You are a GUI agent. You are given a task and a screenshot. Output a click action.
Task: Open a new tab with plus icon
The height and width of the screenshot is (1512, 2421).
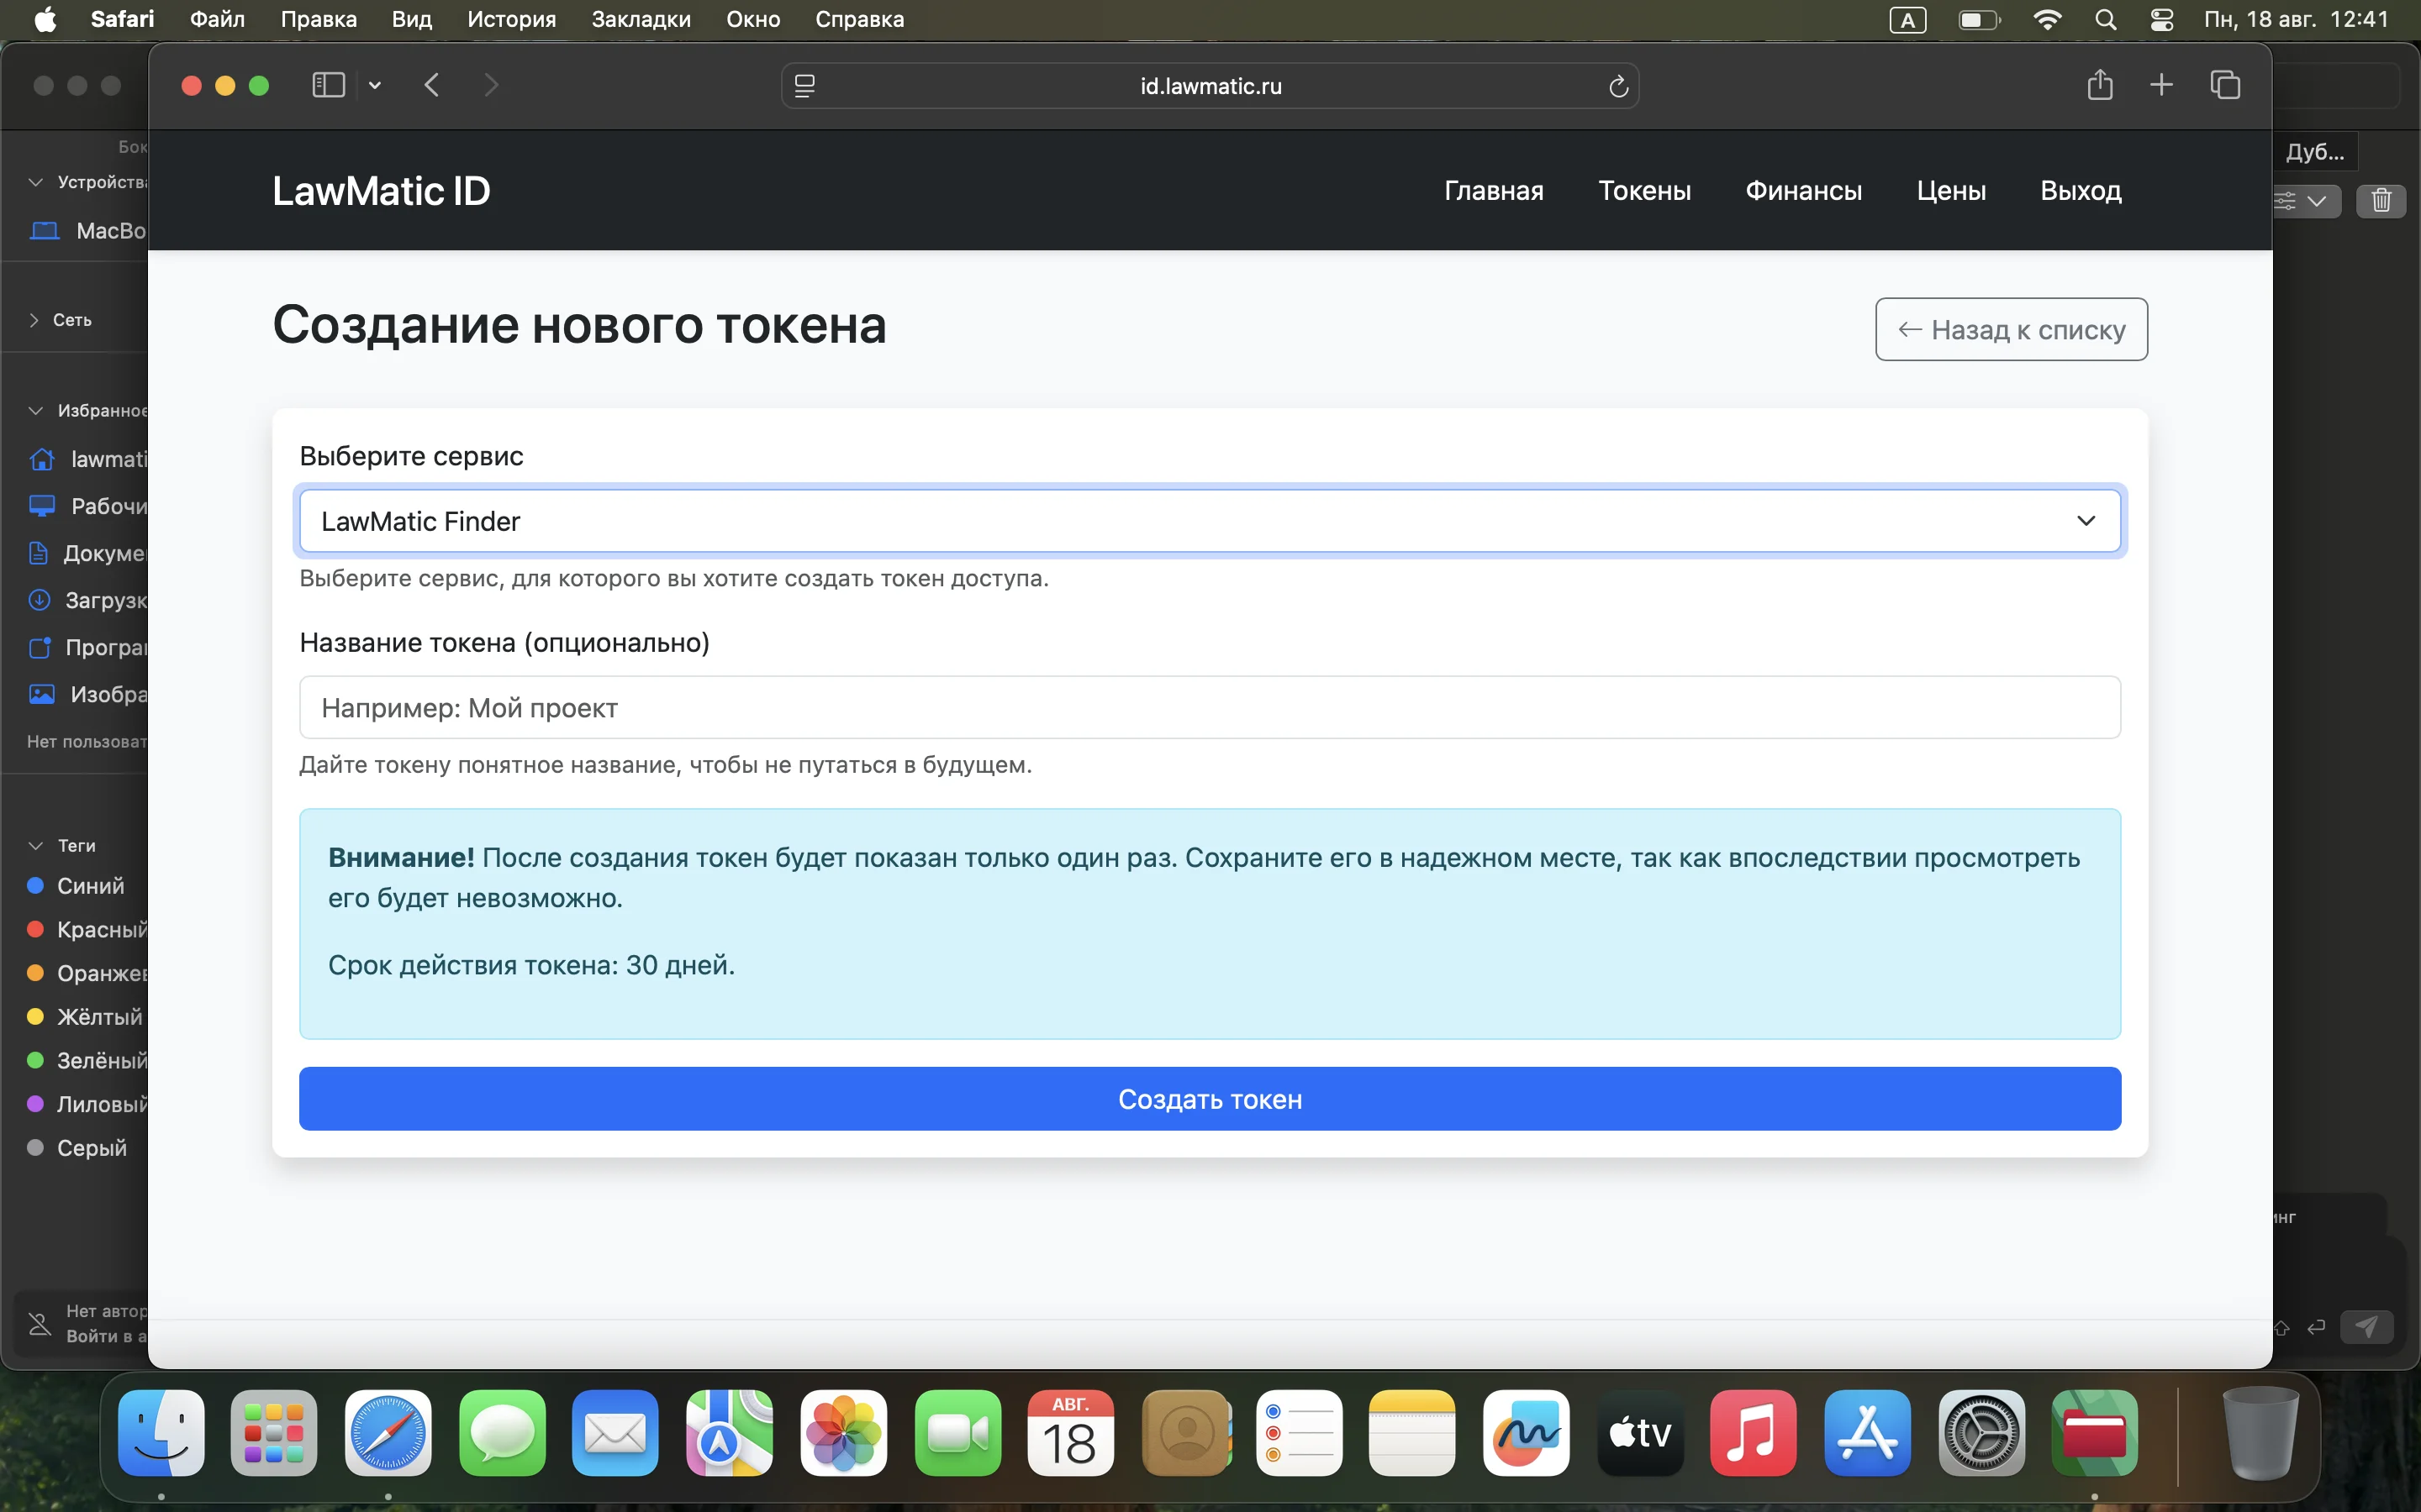point(2161,85)
